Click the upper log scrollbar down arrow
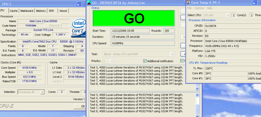Viewport: 261px width, 117px height. (x=197, y=89)
